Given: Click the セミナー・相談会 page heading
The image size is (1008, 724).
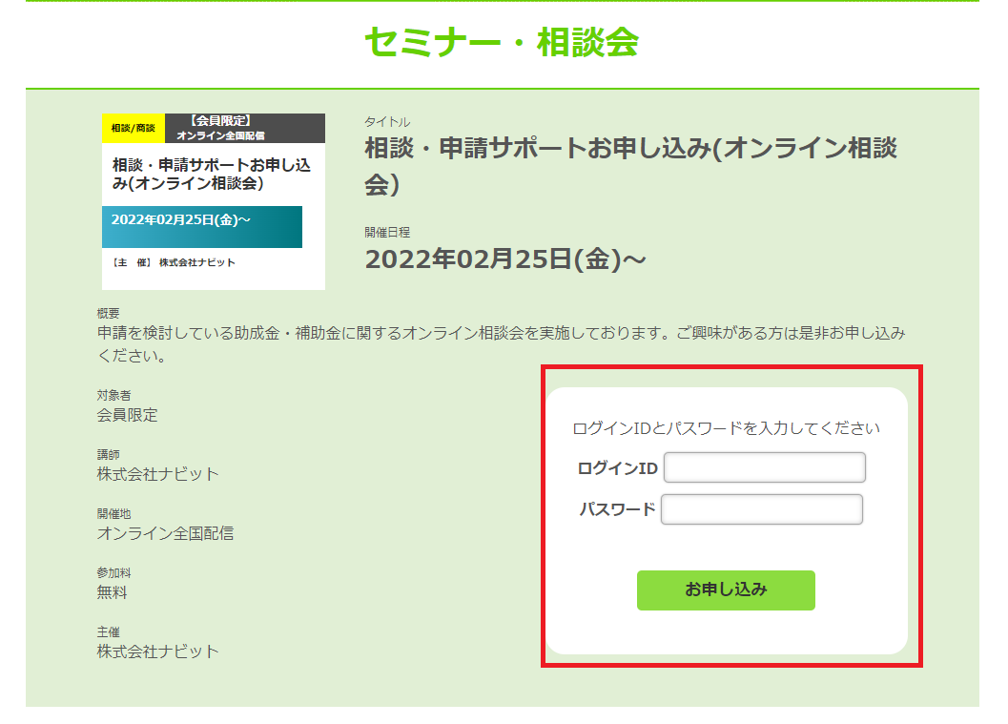Looking at the screenshot, I should click(x=502, y=42).
